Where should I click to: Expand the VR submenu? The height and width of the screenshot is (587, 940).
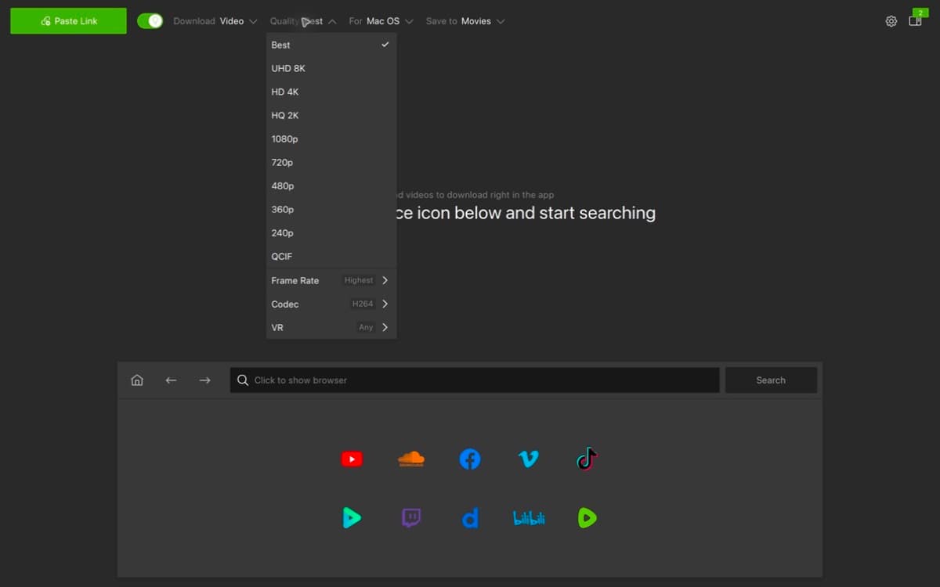pyautogui.click(x=331, y=327)
